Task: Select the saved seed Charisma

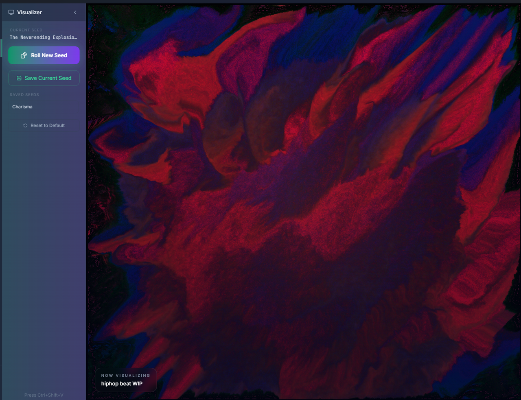Action: click(x=44, y=107)
